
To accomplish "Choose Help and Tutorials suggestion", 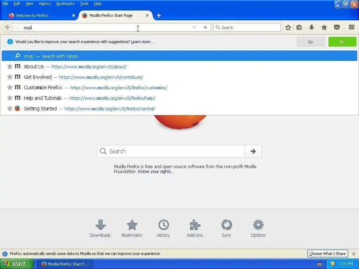I will click(179, 98).
